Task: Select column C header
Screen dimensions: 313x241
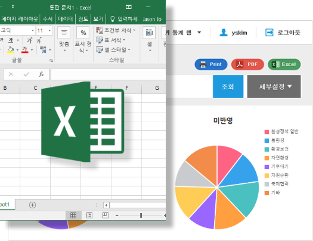Action: (35, 88)
